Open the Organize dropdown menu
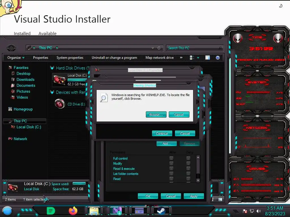The width and height of the screenshot is (290, 217). pyautogui.click(x=16, y=58)
